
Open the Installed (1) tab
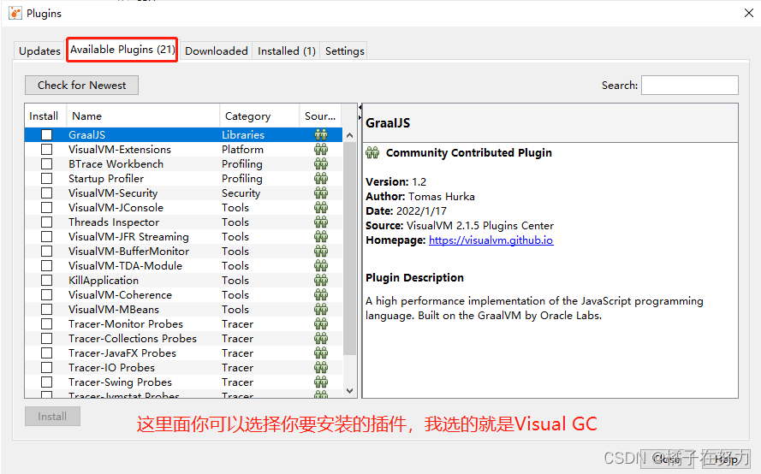[287, 51]
